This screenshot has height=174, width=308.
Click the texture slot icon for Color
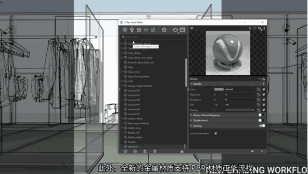[x=258, y=89]
